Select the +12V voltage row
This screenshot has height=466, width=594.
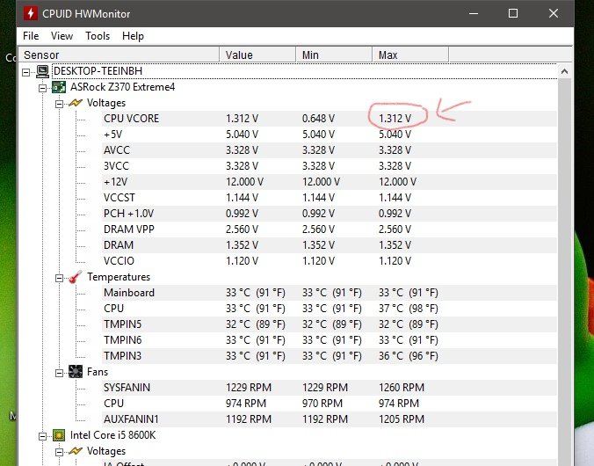[x=329, y=182]
